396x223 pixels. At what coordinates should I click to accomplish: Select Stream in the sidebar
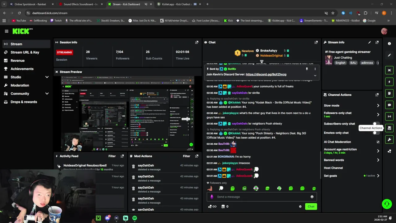click(x=26, y=44)
